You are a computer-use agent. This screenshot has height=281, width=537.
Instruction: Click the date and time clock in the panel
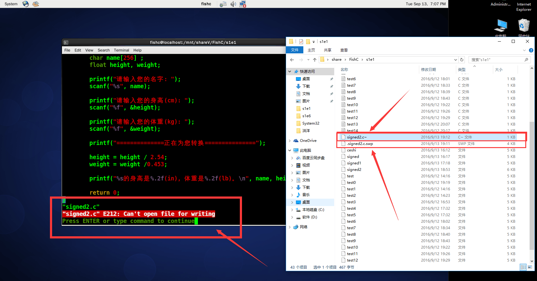[425, 4]
